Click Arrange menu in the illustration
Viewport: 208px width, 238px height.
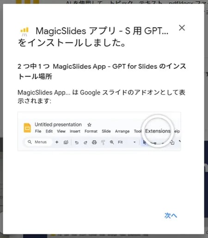point(122,131)
